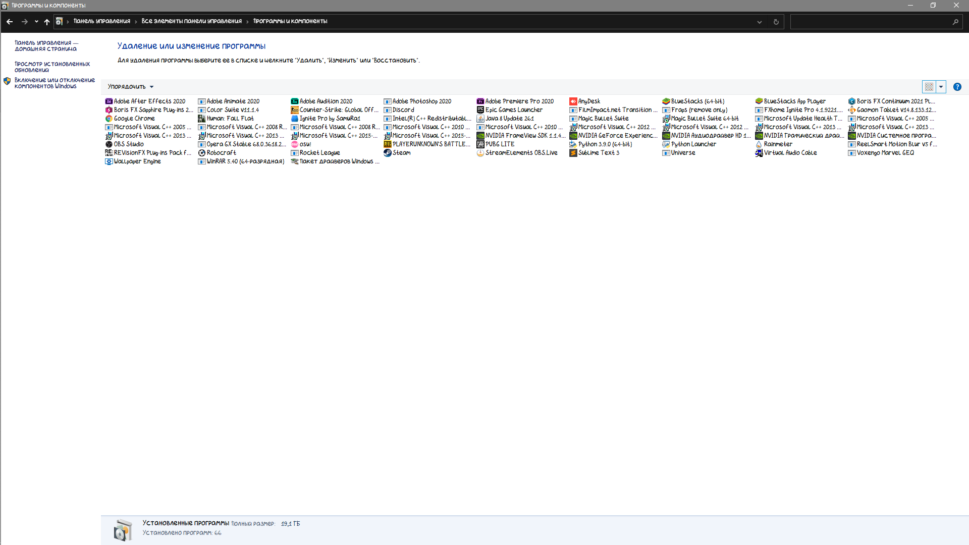
Task: Navigate back using back arrow button
Action: pos(10,21)
